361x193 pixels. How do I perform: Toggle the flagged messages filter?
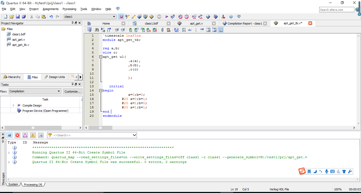pyautogui.click(x=41, y=135)
